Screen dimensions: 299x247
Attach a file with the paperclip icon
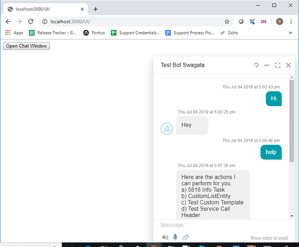[x=186, y=237]
